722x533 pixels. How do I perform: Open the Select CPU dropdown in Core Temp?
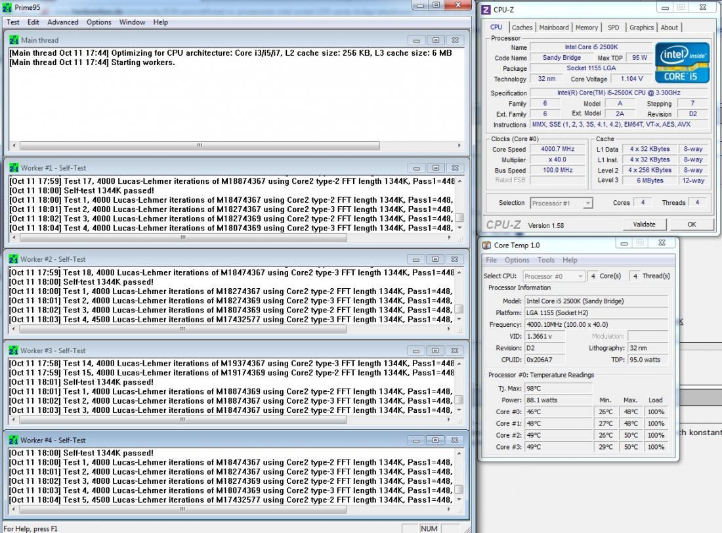coord(554,276)
